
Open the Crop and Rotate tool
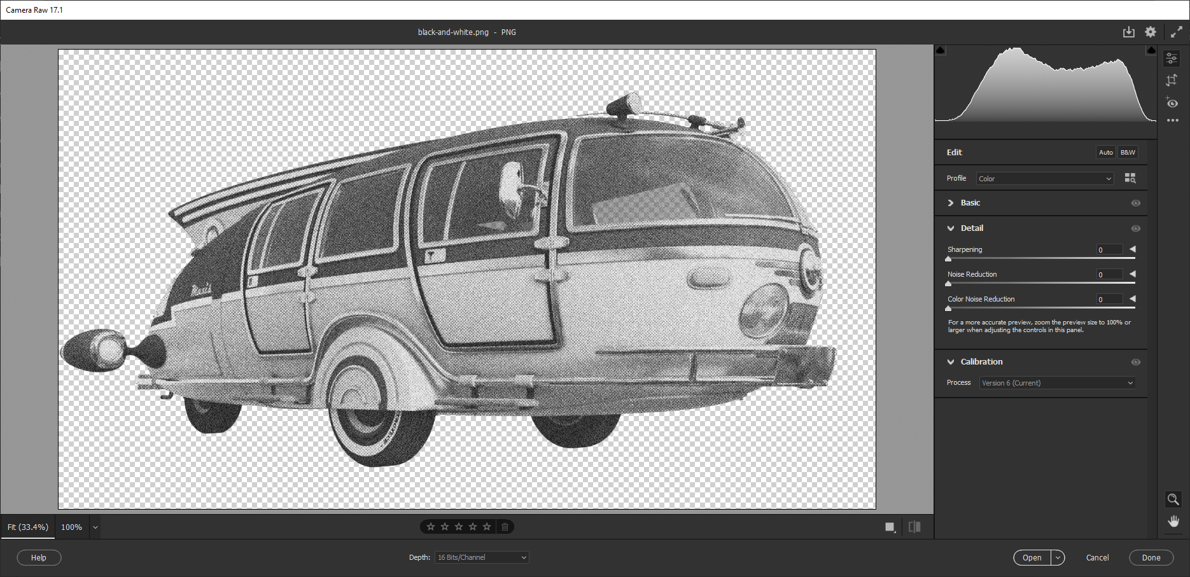pos(1172,80)
